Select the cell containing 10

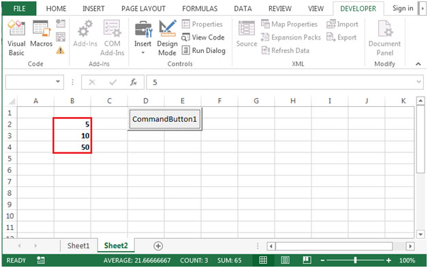click(72, 135)
